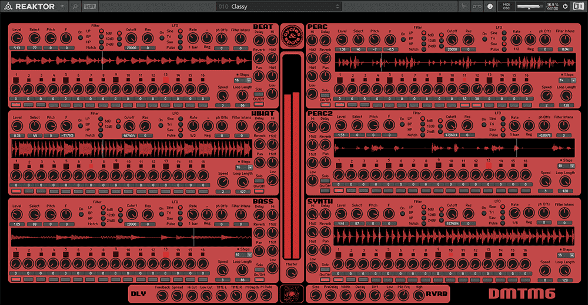Viewport: 588px width, 305px height.
Task: Select LP filter type in BEAT
Action: click(102, 31)
